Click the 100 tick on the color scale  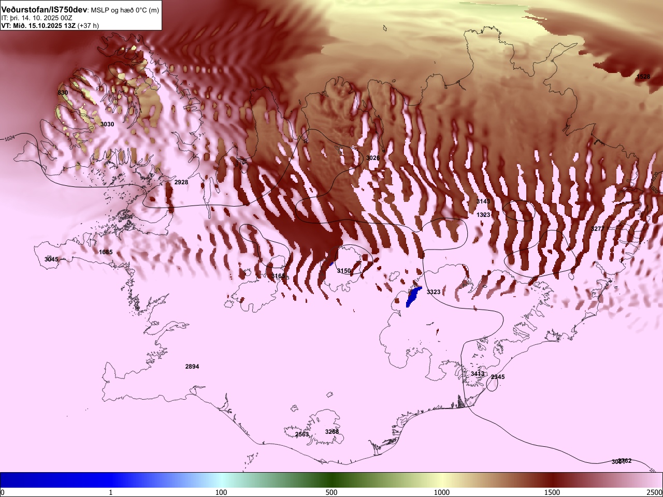coord(221,492)
